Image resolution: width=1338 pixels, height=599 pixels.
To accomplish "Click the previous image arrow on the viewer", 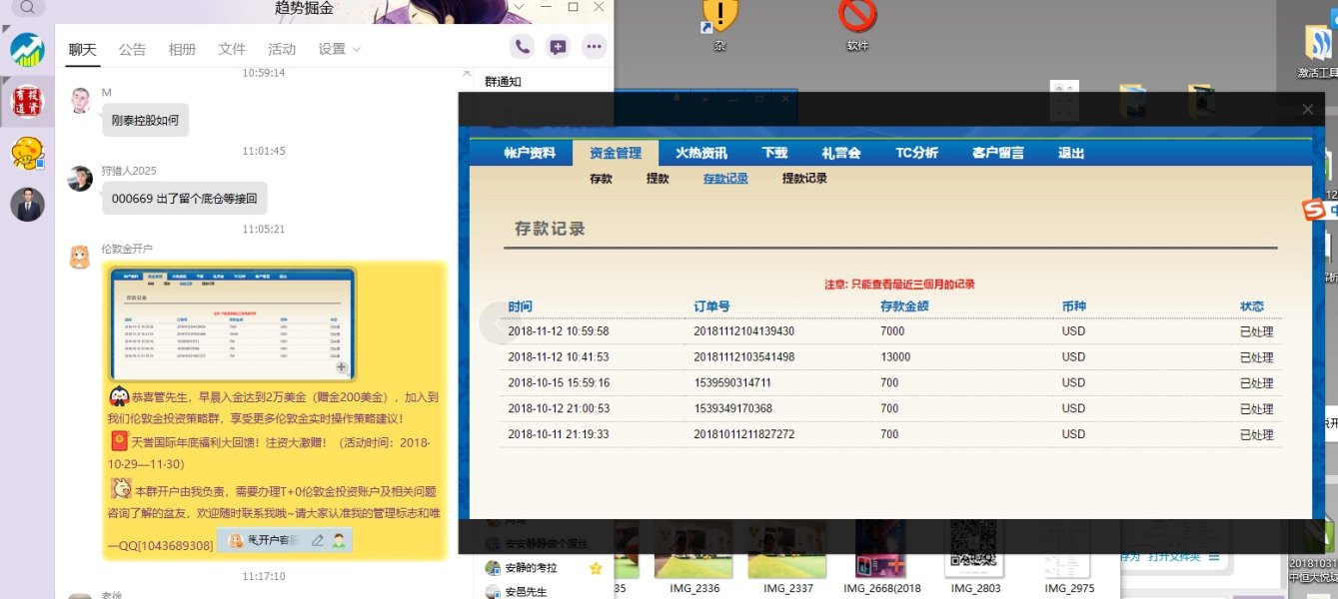I will coord(497,321).
